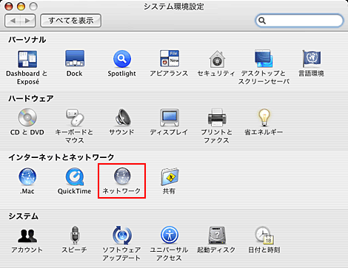The image size is (348, 268).
Task: Go forward with the right arrow button
Action: click(28, 21)
